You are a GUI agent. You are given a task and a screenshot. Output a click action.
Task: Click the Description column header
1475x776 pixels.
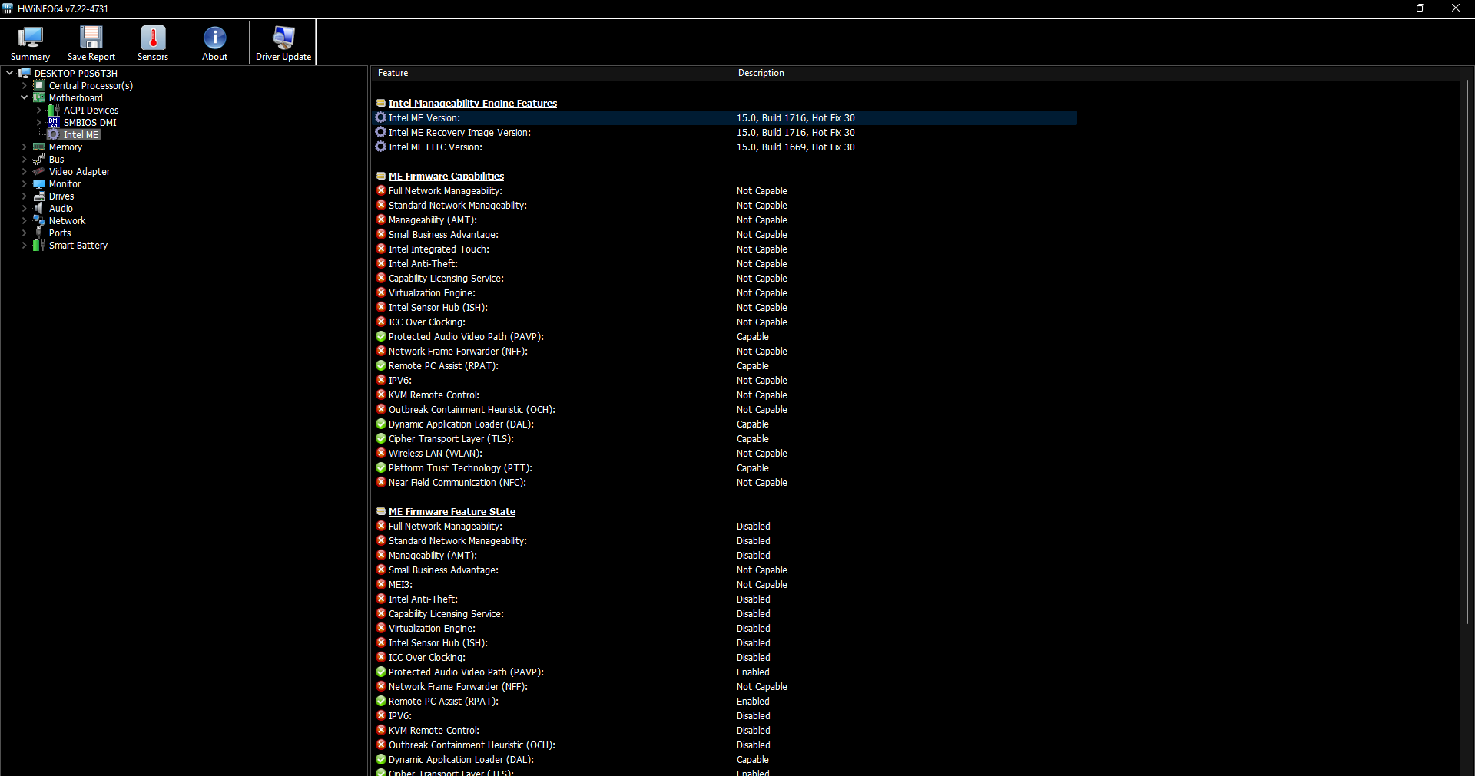tap(903, 73)
